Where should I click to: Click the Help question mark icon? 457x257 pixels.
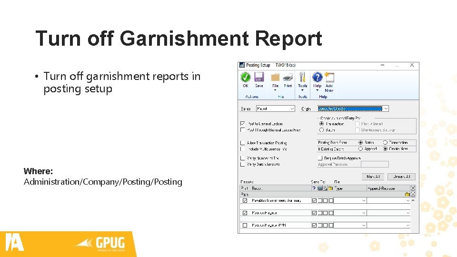(317, 77)
